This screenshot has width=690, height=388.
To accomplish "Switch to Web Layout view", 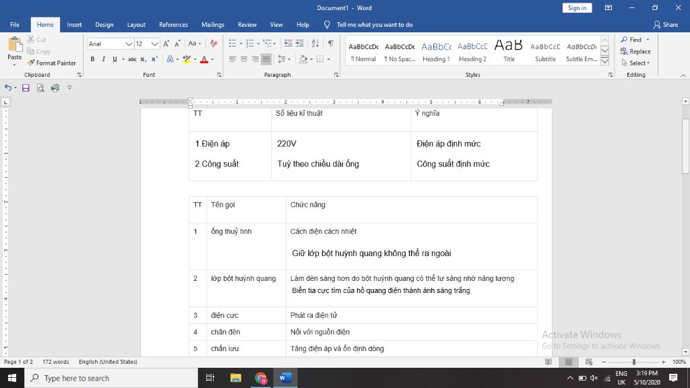I will (589, 362).
